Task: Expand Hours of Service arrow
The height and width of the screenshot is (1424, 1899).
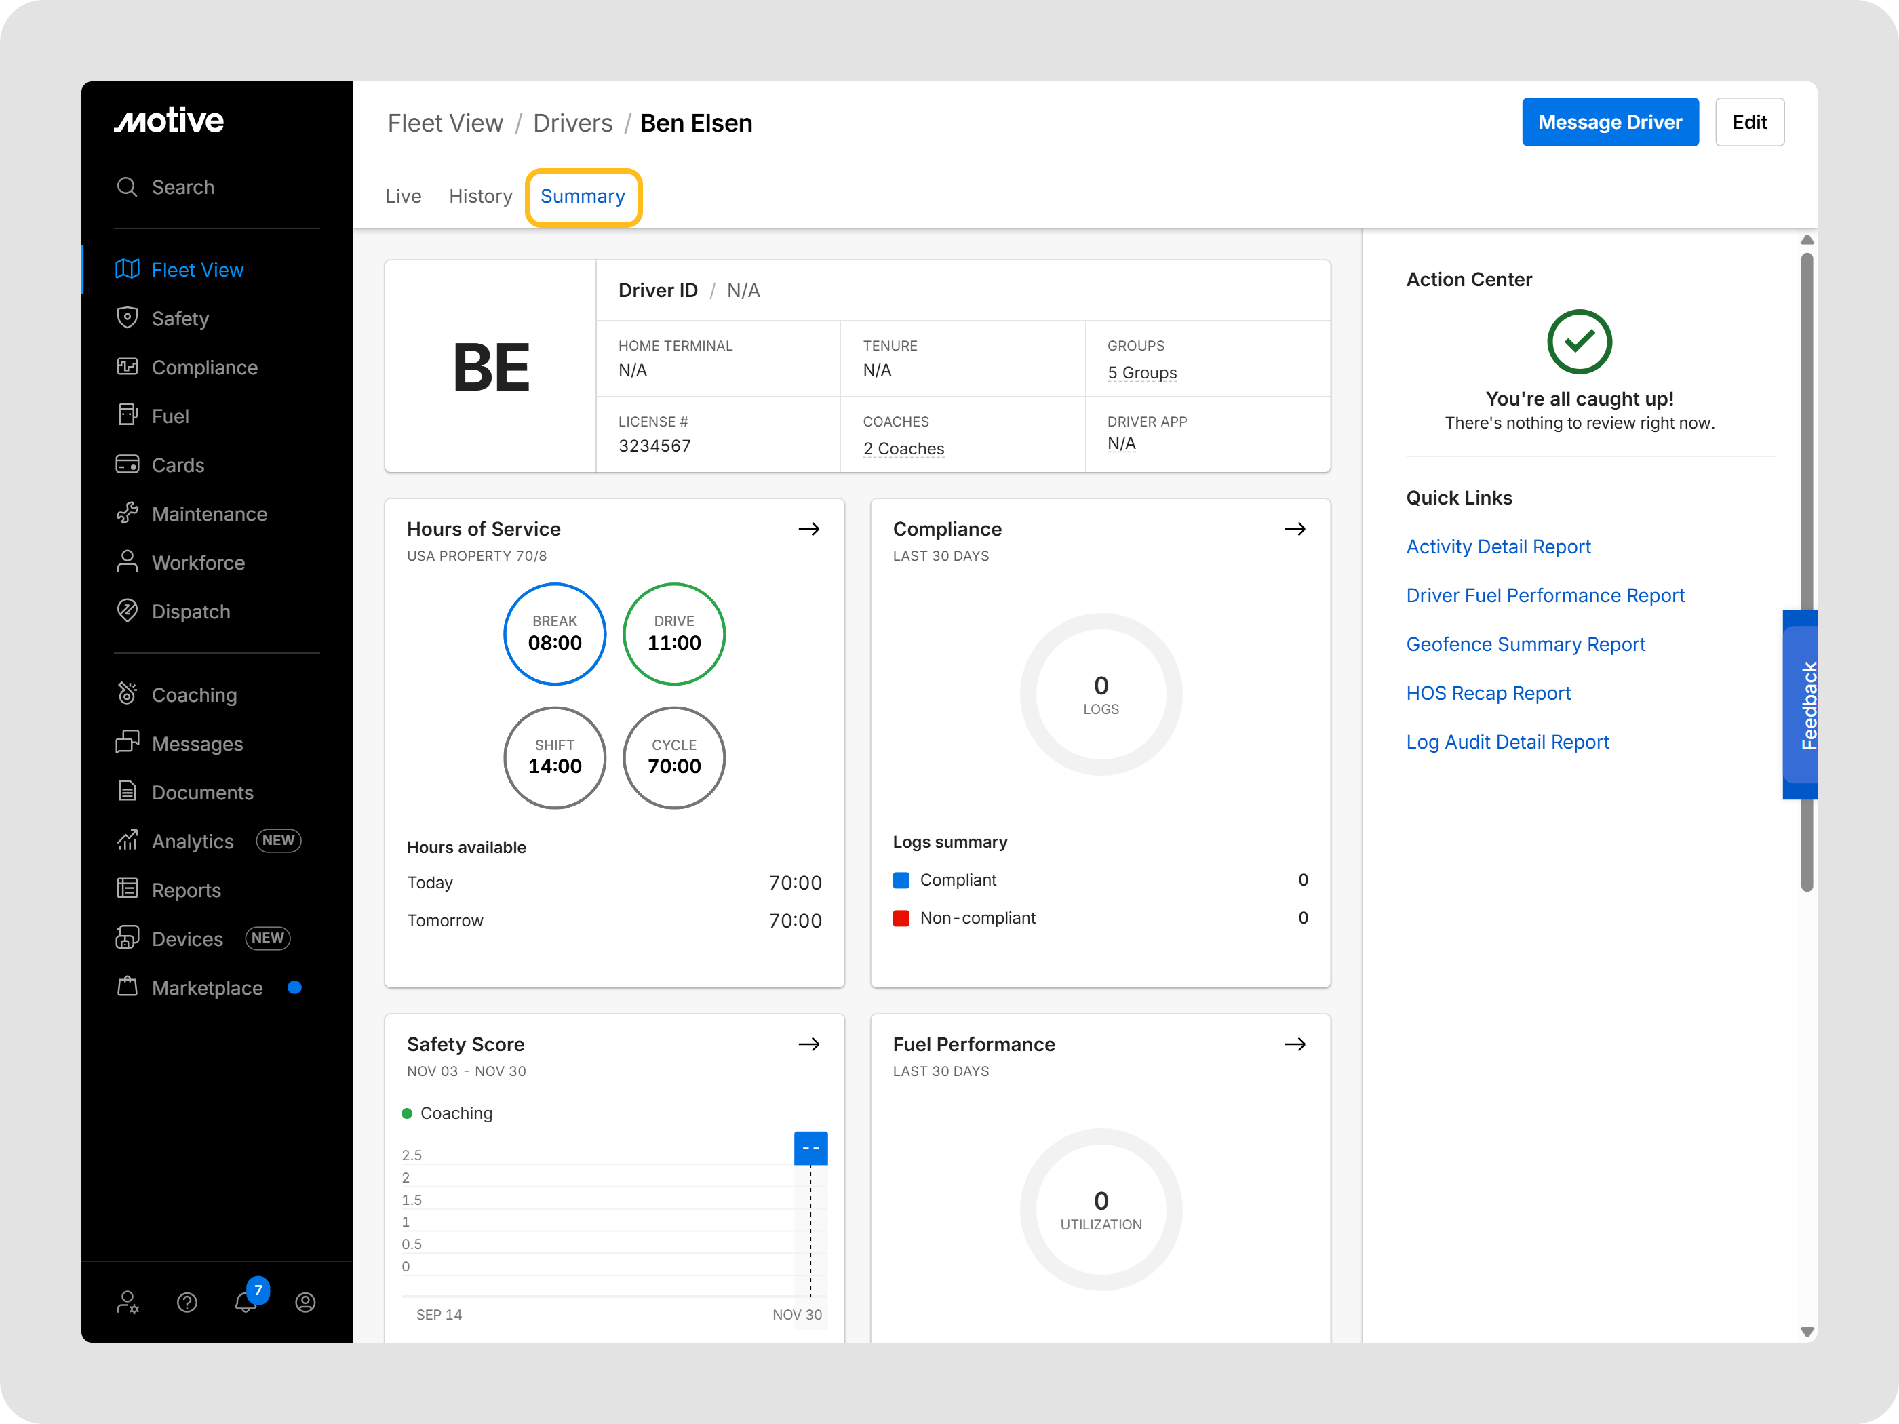Action: click(x=808, y=529)
